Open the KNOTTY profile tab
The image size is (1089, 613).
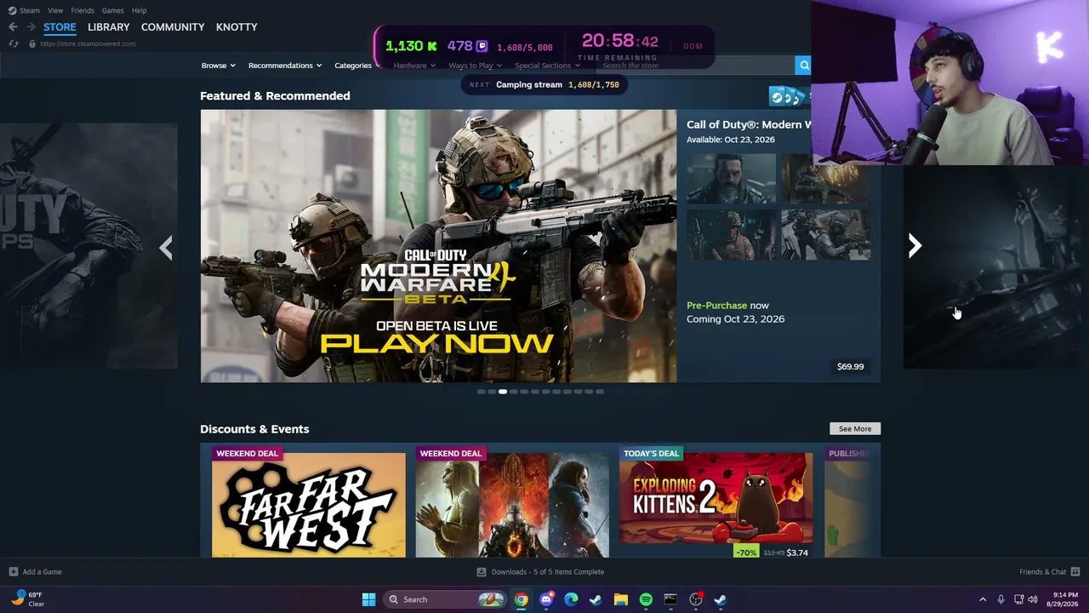pos(237,27)
